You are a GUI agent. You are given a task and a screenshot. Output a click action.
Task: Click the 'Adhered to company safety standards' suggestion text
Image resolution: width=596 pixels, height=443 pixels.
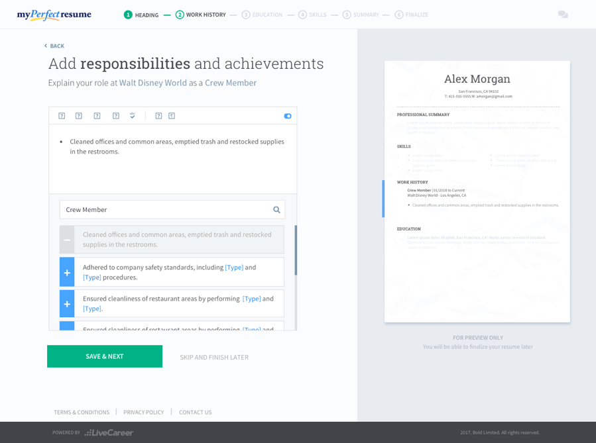click(170, 272)
